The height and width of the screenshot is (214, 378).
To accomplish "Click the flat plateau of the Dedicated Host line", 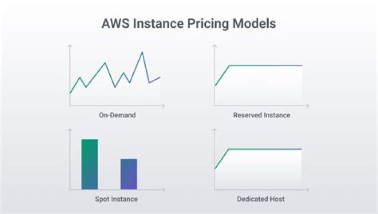I will coord(265,149).
